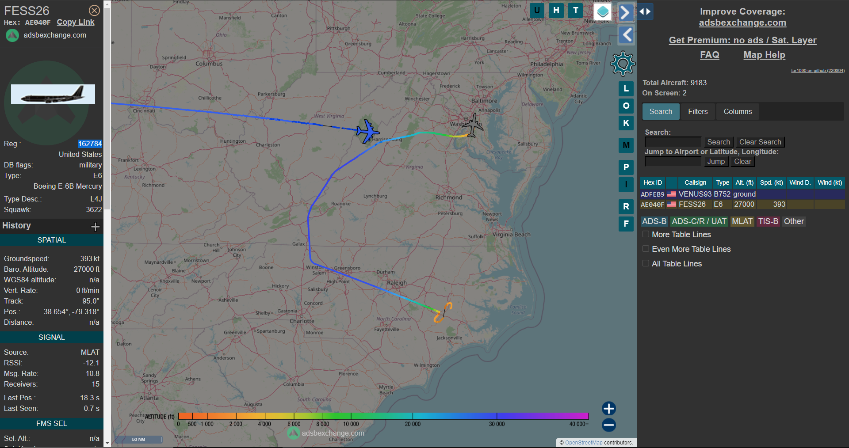Click the K map button
The width and height of the screenshot is (849, 448).
point(626,123)
